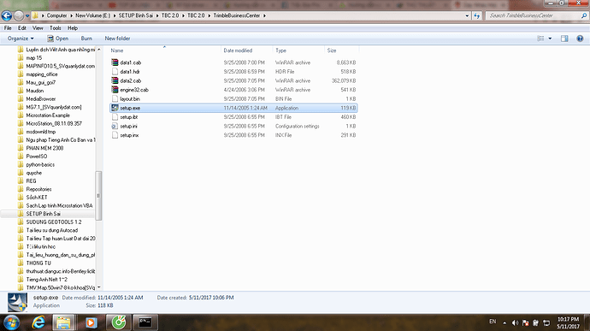
Task: Show hidden tray icons arrow
Action: click(504, 322)
